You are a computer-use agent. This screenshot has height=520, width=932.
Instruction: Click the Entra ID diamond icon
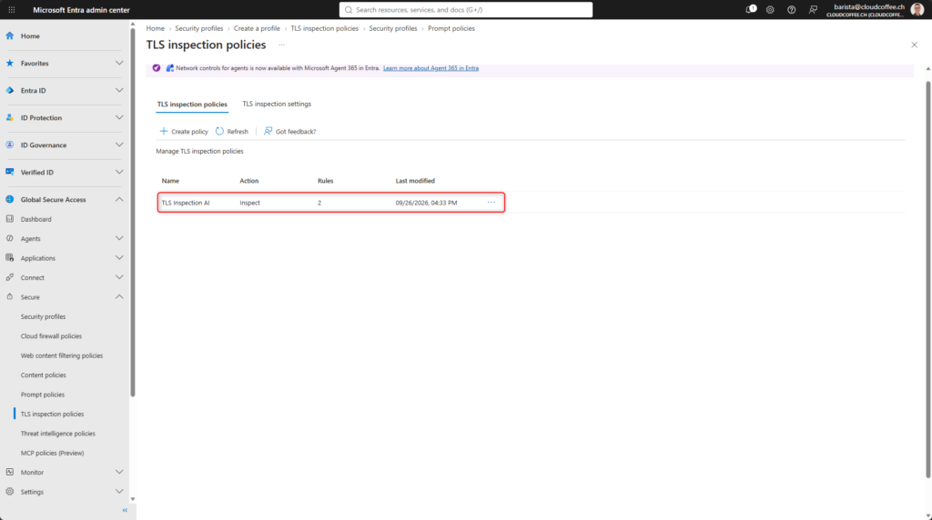click(9, 90)
